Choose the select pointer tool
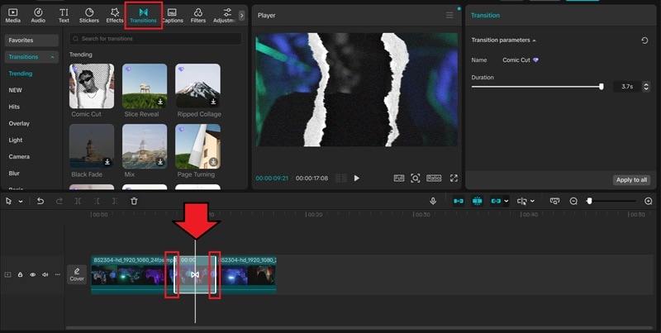Viewport: 661px width, 333px height. [x=8, y=202]
